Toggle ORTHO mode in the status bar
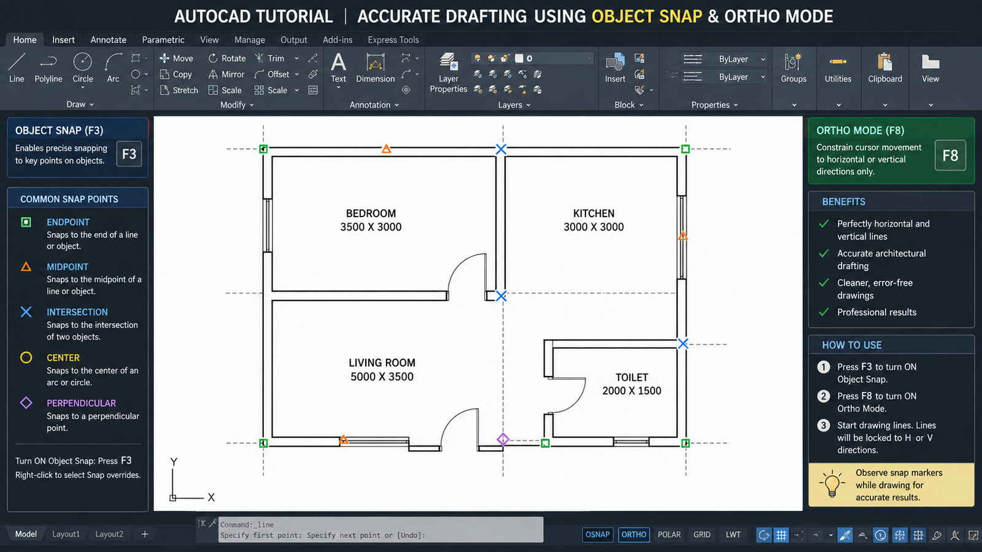The width and height of the screenshot is (982, 552). click(634, 535)
